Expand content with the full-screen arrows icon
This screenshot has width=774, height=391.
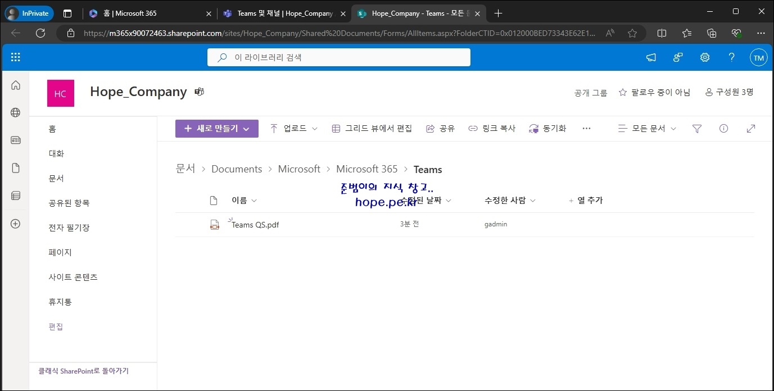[751, 129]
